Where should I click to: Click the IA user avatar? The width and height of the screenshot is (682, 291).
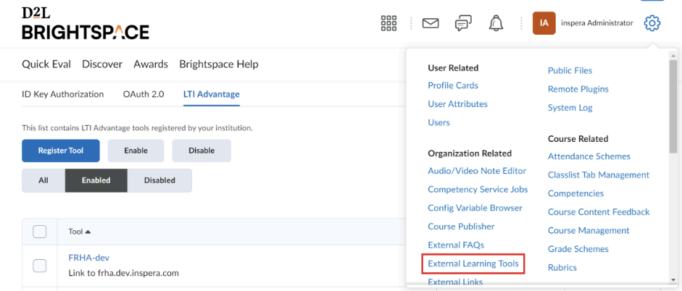point(544,23)
